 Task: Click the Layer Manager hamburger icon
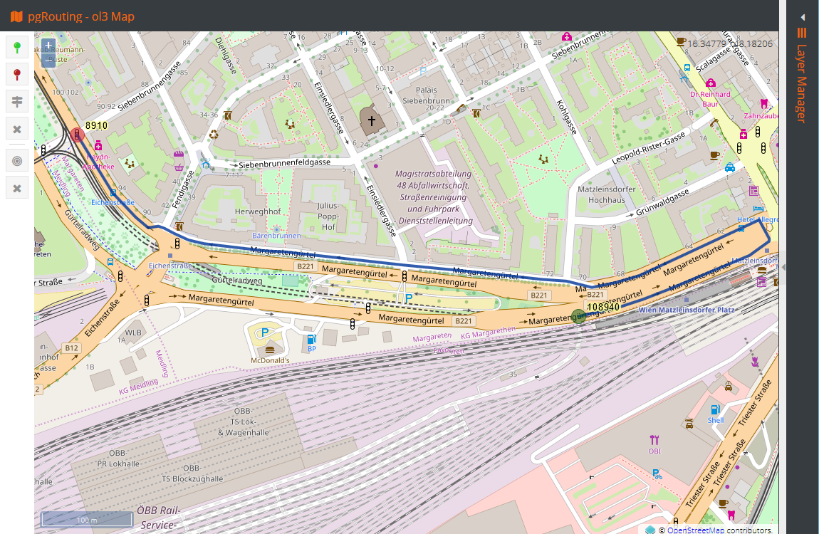(x=802, y=32)
